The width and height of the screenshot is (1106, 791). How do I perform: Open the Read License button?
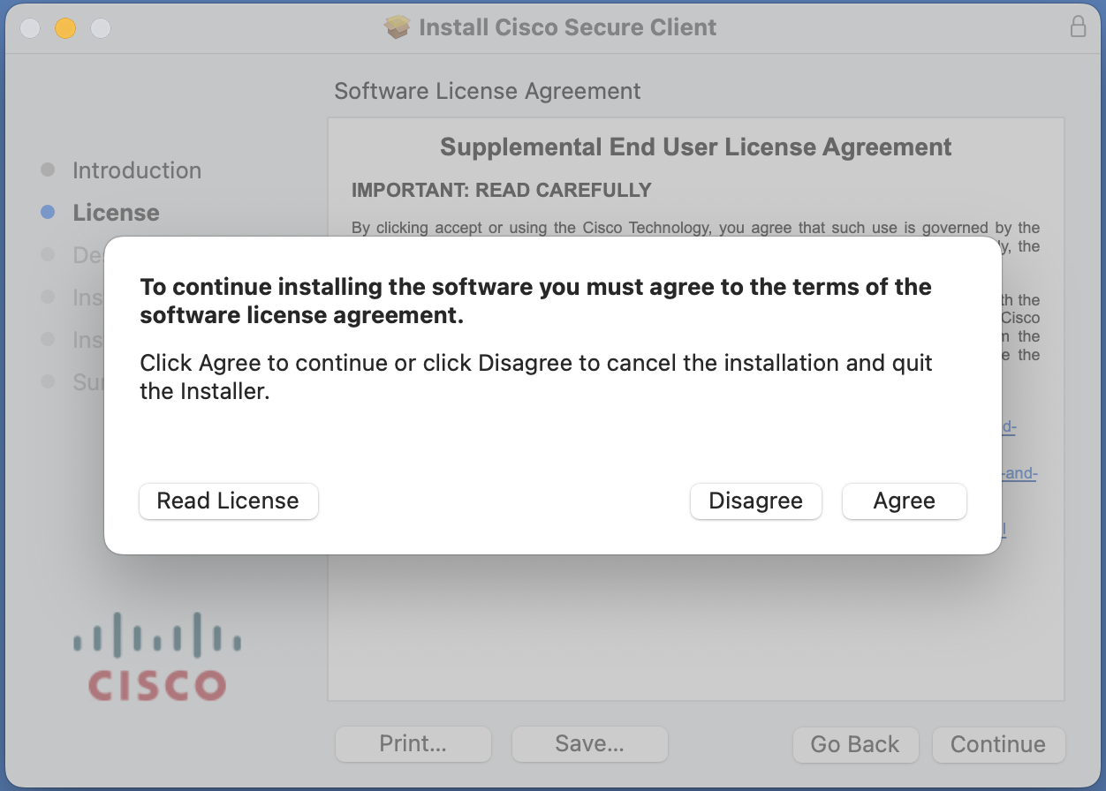point(229,501)
